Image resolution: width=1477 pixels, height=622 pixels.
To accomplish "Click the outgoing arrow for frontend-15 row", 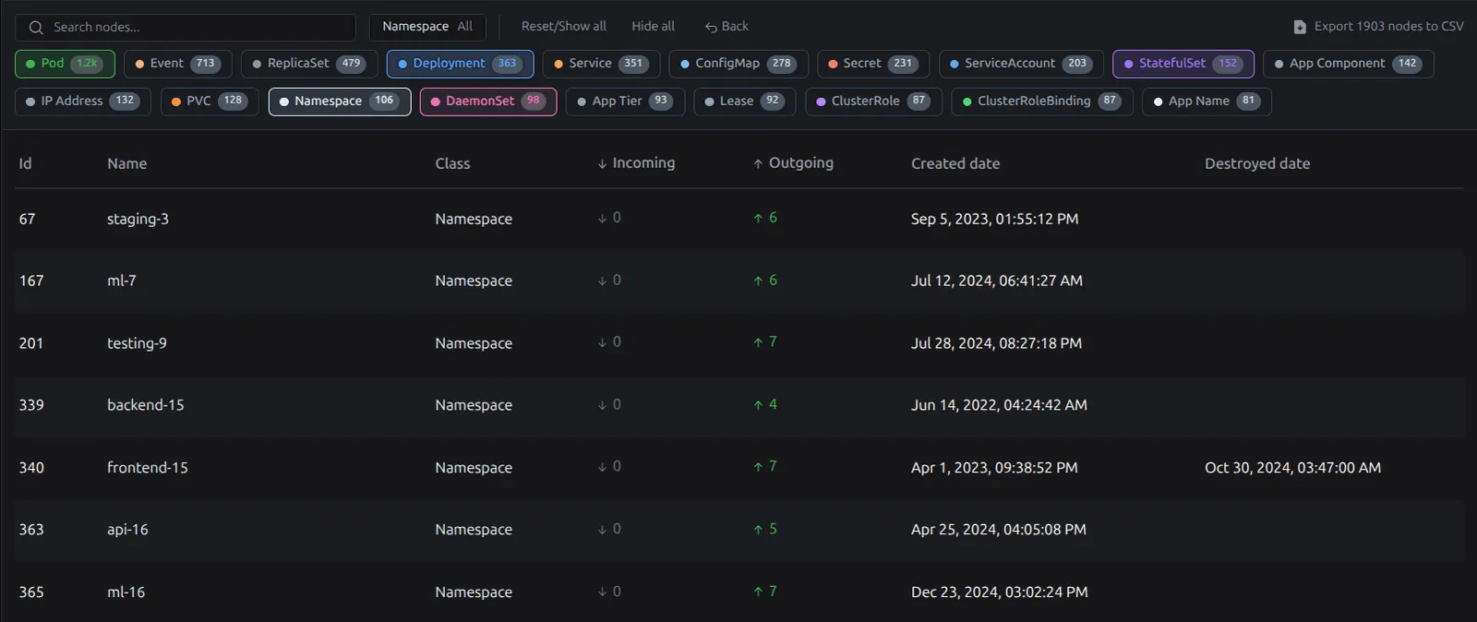I will pos(758,468).
